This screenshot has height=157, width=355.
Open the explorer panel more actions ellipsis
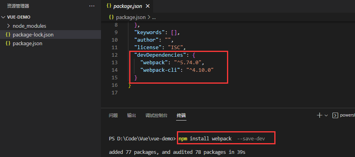92,6
